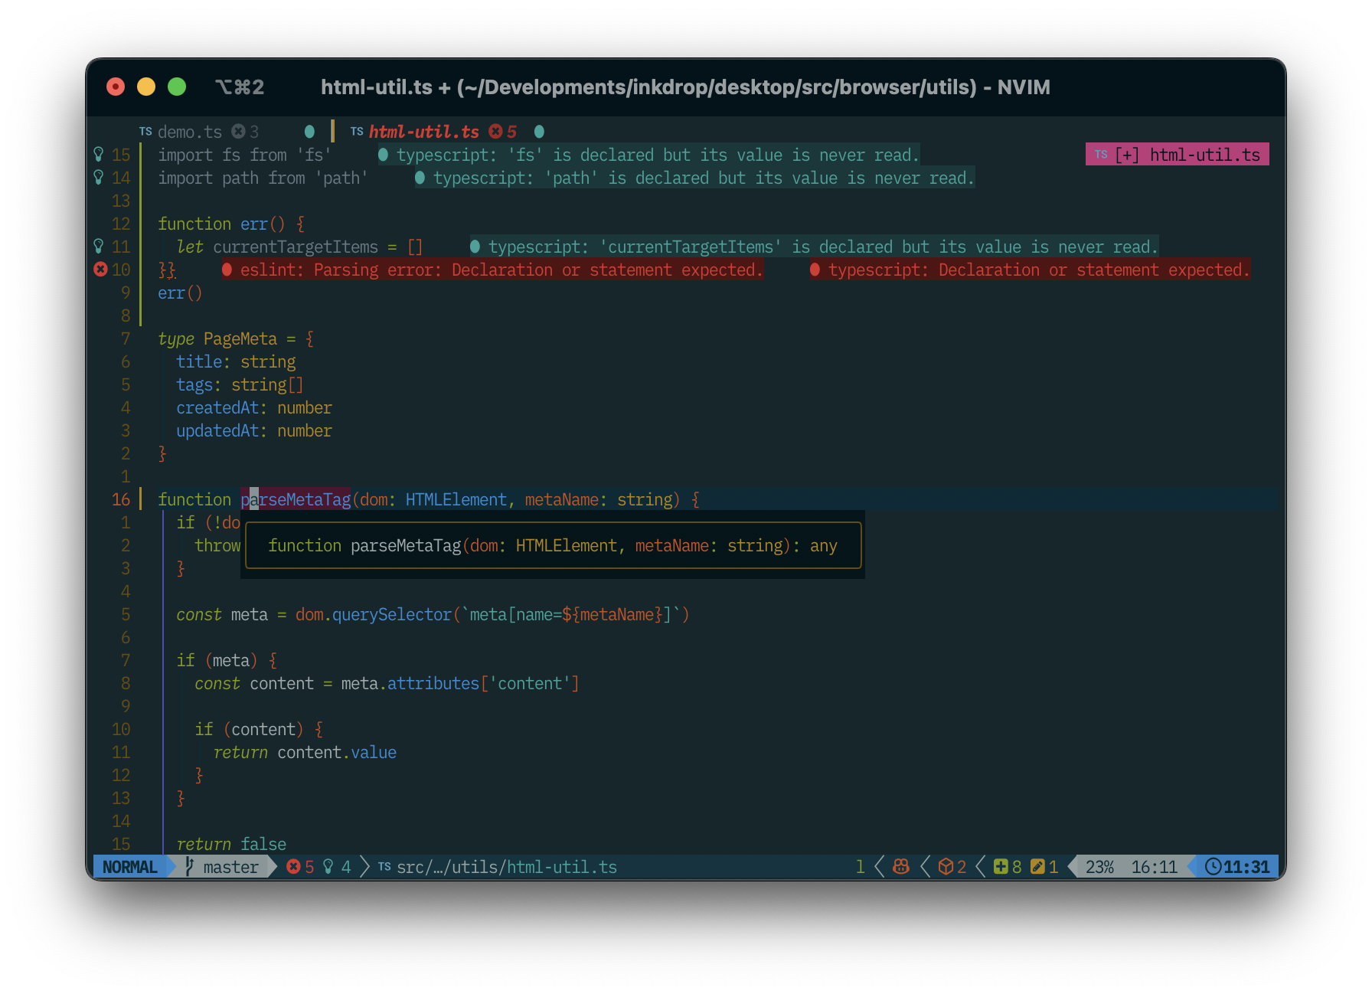The width and height of the screenshot is (1372, 994).
Task: Click the red eslint diagnostic bullet
Action: pyautogui.click(x=227, y=270)
